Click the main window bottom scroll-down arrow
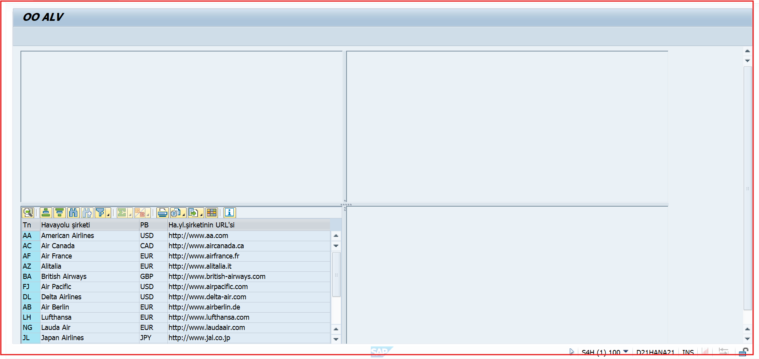The image size is (759, 359). [x=748, y=339]
